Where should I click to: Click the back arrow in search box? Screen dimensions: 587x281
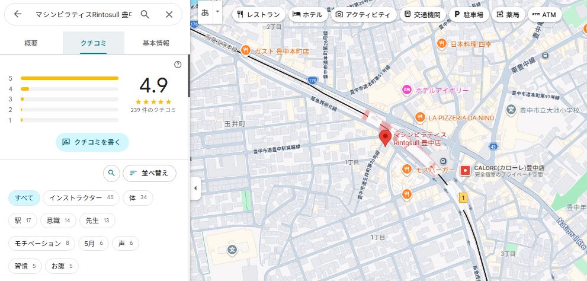coord(18,14)
